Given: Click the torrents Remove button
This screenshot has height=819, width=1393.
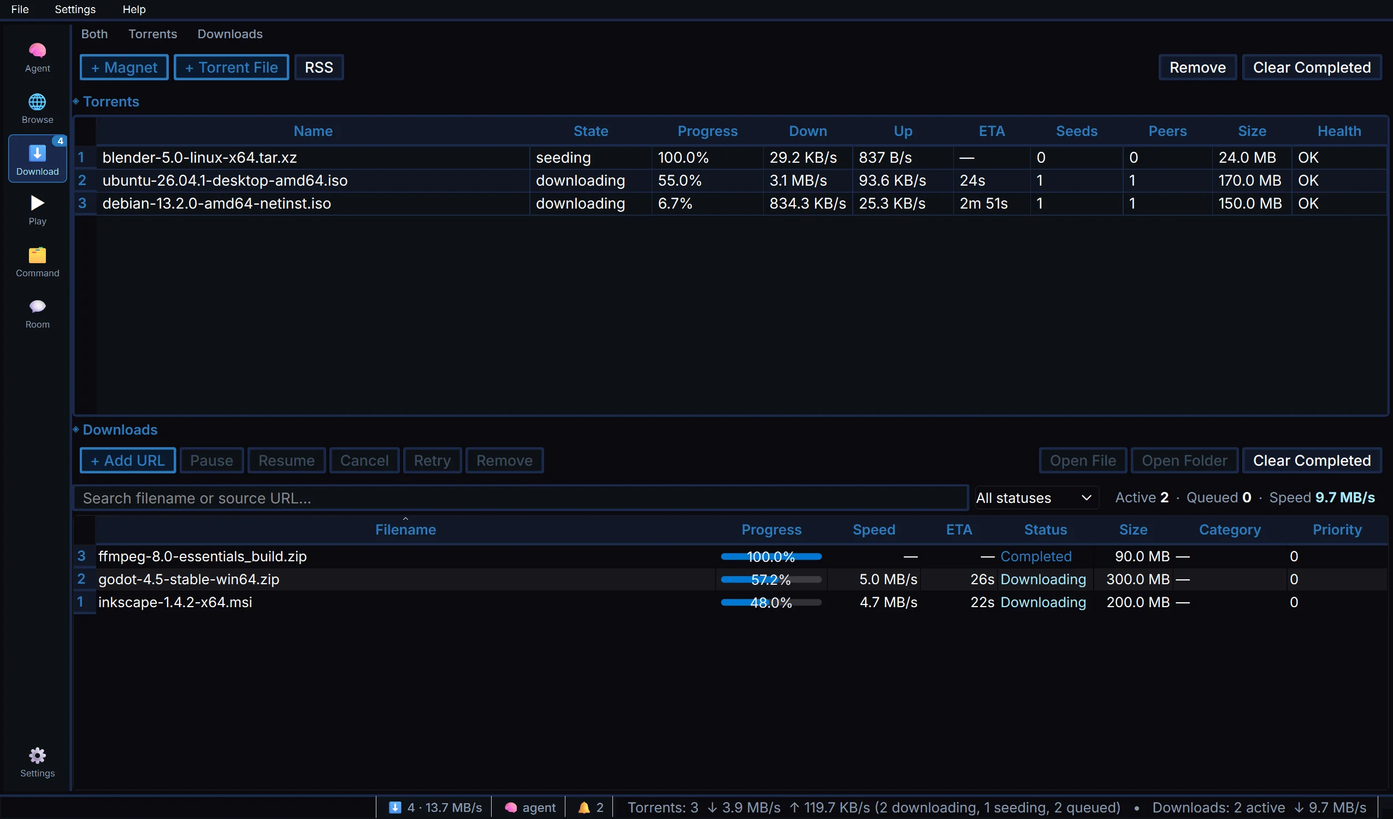Looking at the screenshot, I should pos(1197,67).
